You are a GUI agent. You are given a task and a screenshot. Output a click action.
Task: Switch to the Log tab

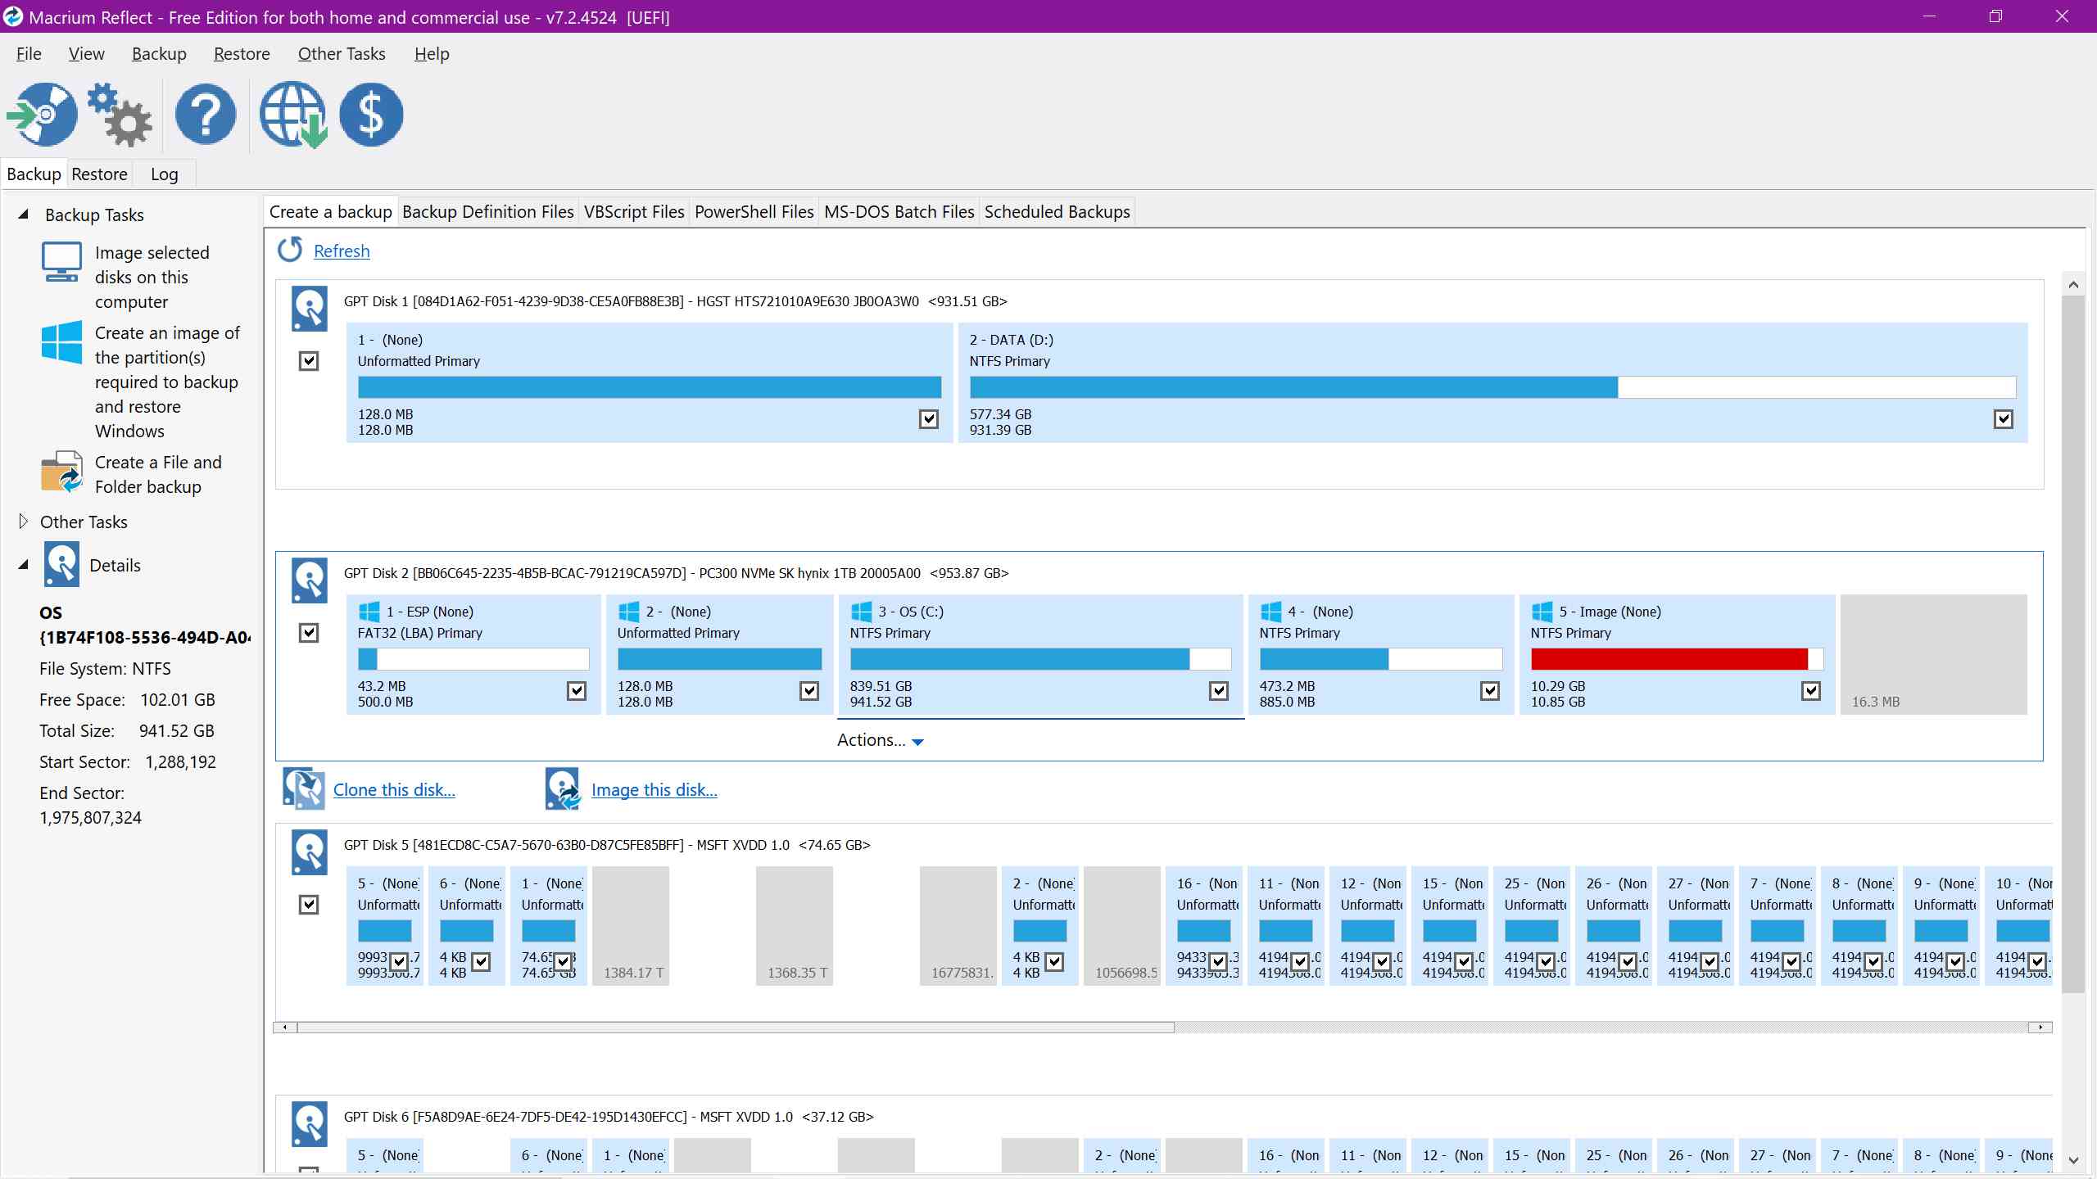pyautogui.click(x=164, y=174)
